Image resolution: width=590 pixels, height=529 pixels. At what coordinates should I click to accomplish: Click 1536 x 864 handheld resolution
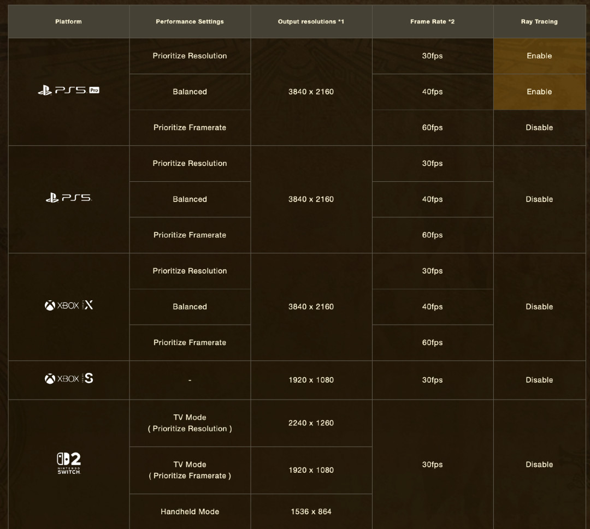tap(311, 512)
